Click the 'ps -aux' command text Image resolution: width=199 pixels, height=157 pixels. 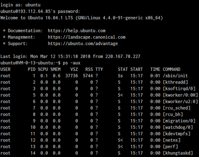tap(72, 63)
